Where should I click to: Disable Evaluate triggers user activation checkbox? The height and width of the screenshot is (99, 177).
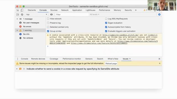click(x=106, y=31)
